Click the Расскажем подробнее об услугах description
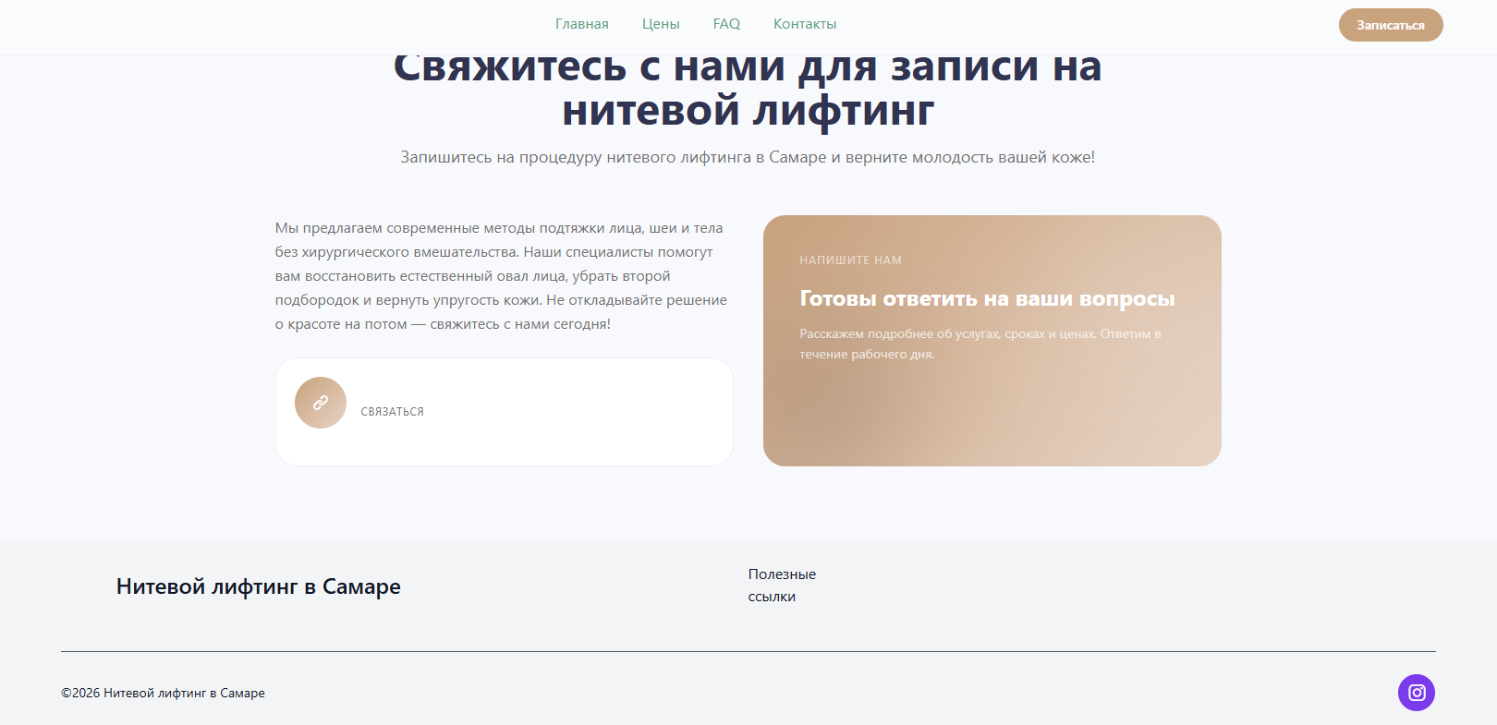The image size is (1497, 725). tap(980, 344)
